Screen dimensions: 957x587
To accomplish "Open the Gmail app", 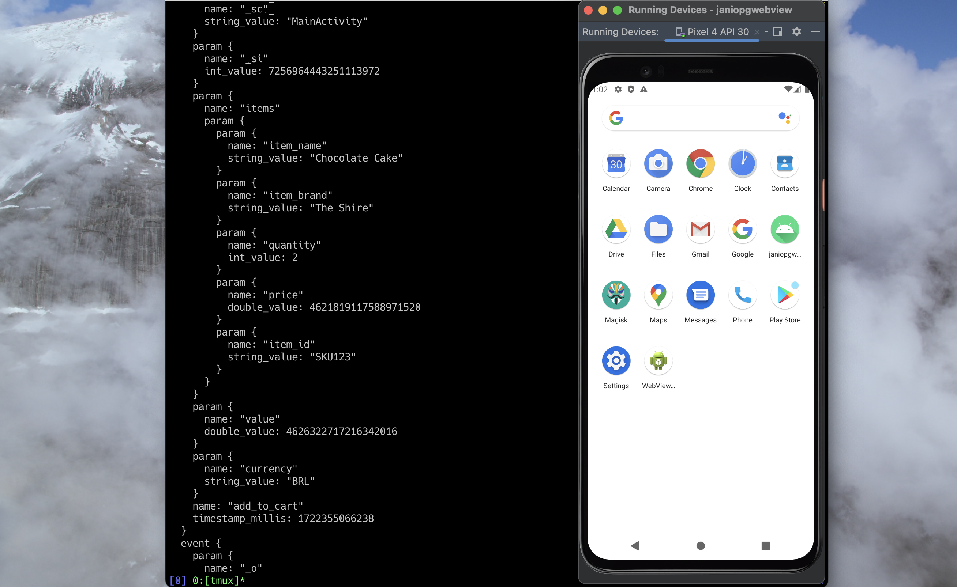I will coord(700,230).
